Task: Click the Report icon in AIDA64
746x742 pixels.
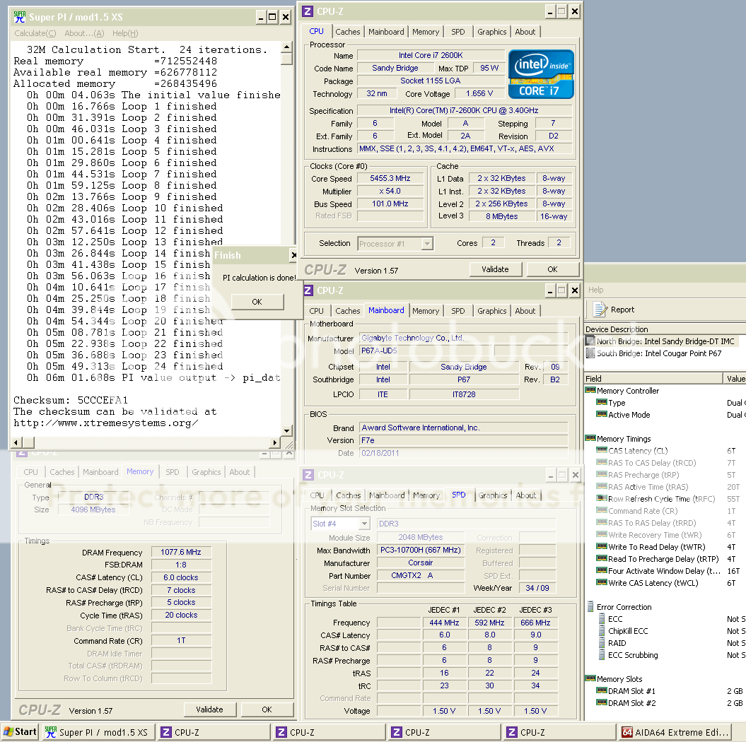Action: (600, 310)
